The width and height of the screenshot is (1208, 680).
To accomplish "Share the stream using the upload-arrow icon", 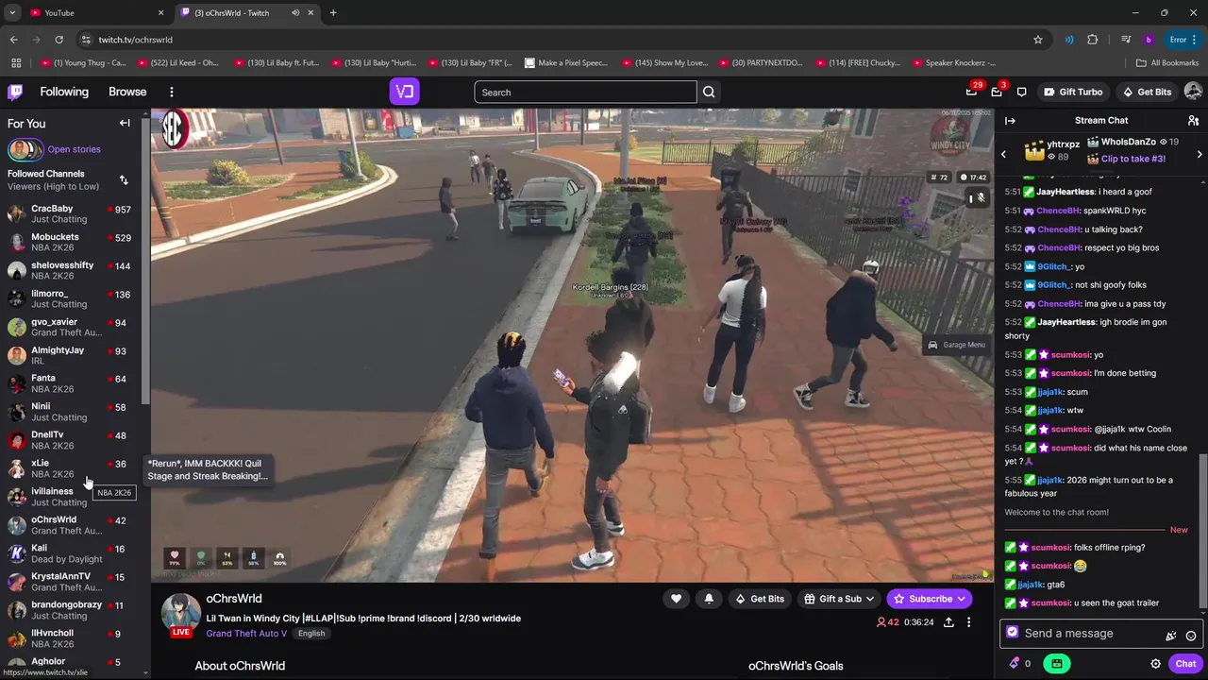I will [x=948, y=622].
